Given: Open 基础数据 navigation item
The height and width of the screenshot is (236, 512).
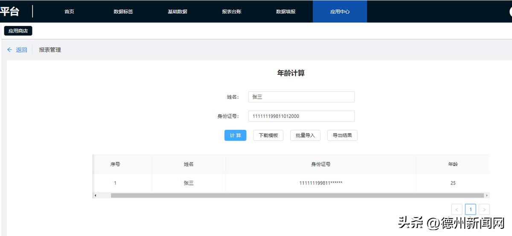Looking at the screenshot, I should tap(177, 12).
